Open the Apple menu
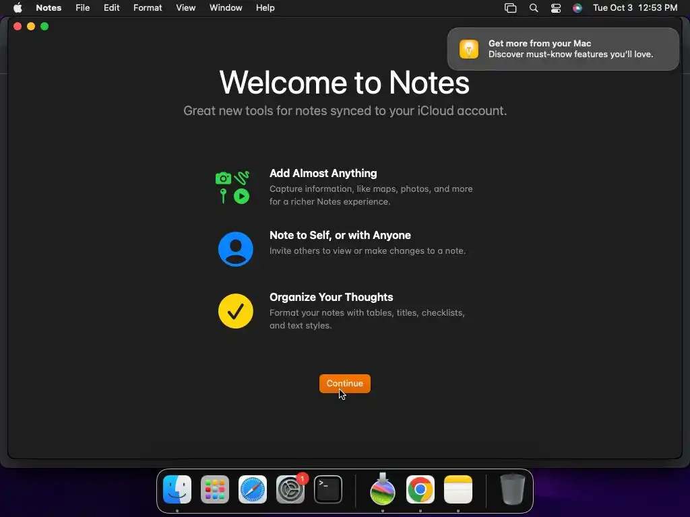Viewport: 690px width, 517px height. (18, 8)
